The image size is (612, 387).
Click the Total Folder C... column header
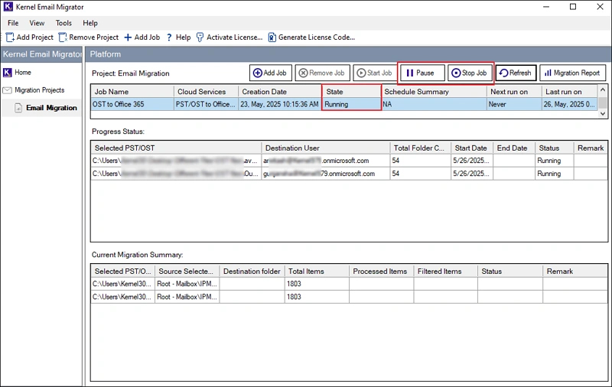[420, 148]
